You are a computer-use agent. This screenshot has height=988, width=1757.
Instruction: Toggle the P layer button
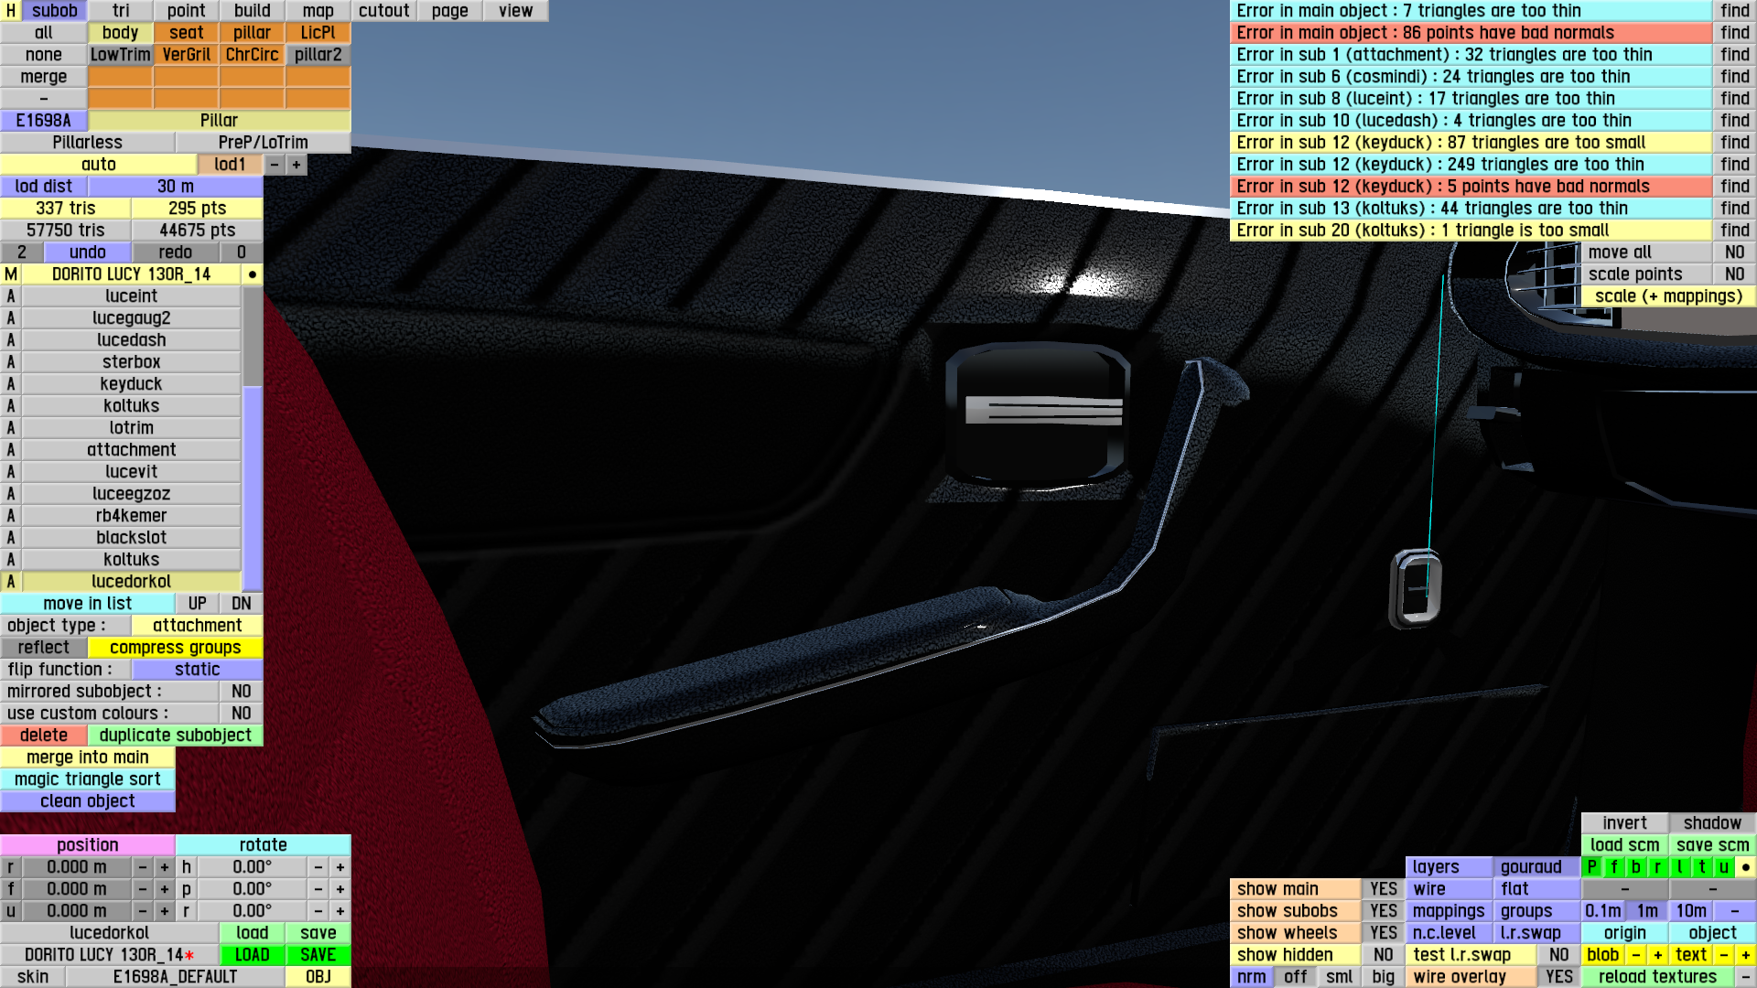(x=1591, y=866)
